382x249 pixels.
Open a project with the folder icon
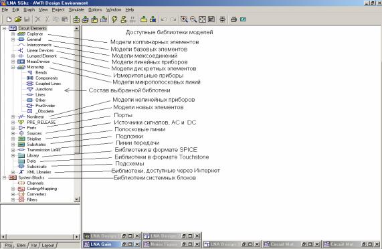[x=18, y=19]
